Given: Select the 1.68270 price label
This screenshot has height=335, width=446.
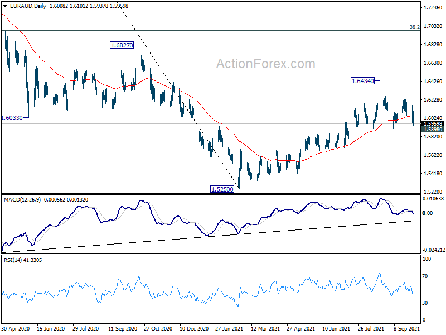Looking at the screenshot, I should pyautogui.click(x=122, y=45).
